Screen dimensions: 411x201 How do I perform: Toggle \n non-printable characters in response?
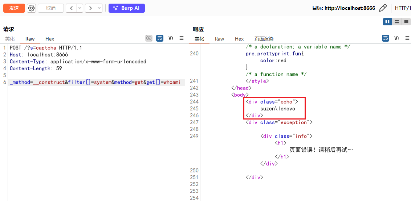(396, 38)
